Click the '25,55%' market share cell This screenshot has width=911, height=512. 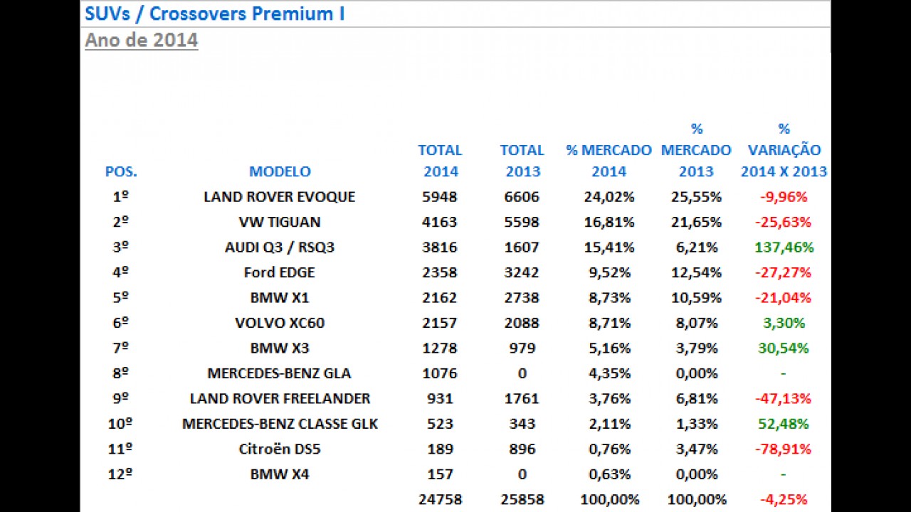click(696, 197)
